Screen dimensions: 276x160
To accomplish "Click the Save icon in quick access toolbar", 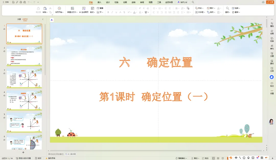I will pos(13,2).
